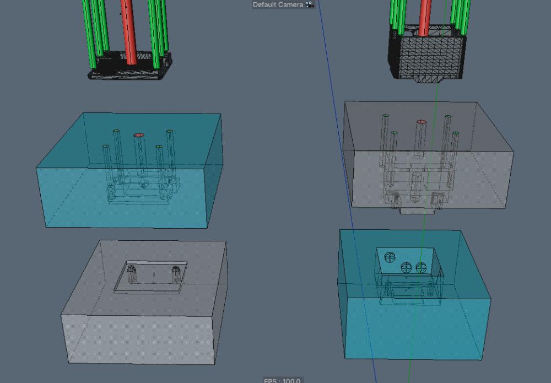551x383 pixels.
Task: Click red hole atop upper-right gray block
Action: coord(422,122)
